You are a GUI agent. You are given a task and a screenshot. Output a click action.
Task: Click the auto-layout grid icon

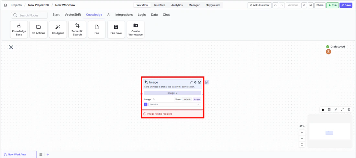[329, 110]
